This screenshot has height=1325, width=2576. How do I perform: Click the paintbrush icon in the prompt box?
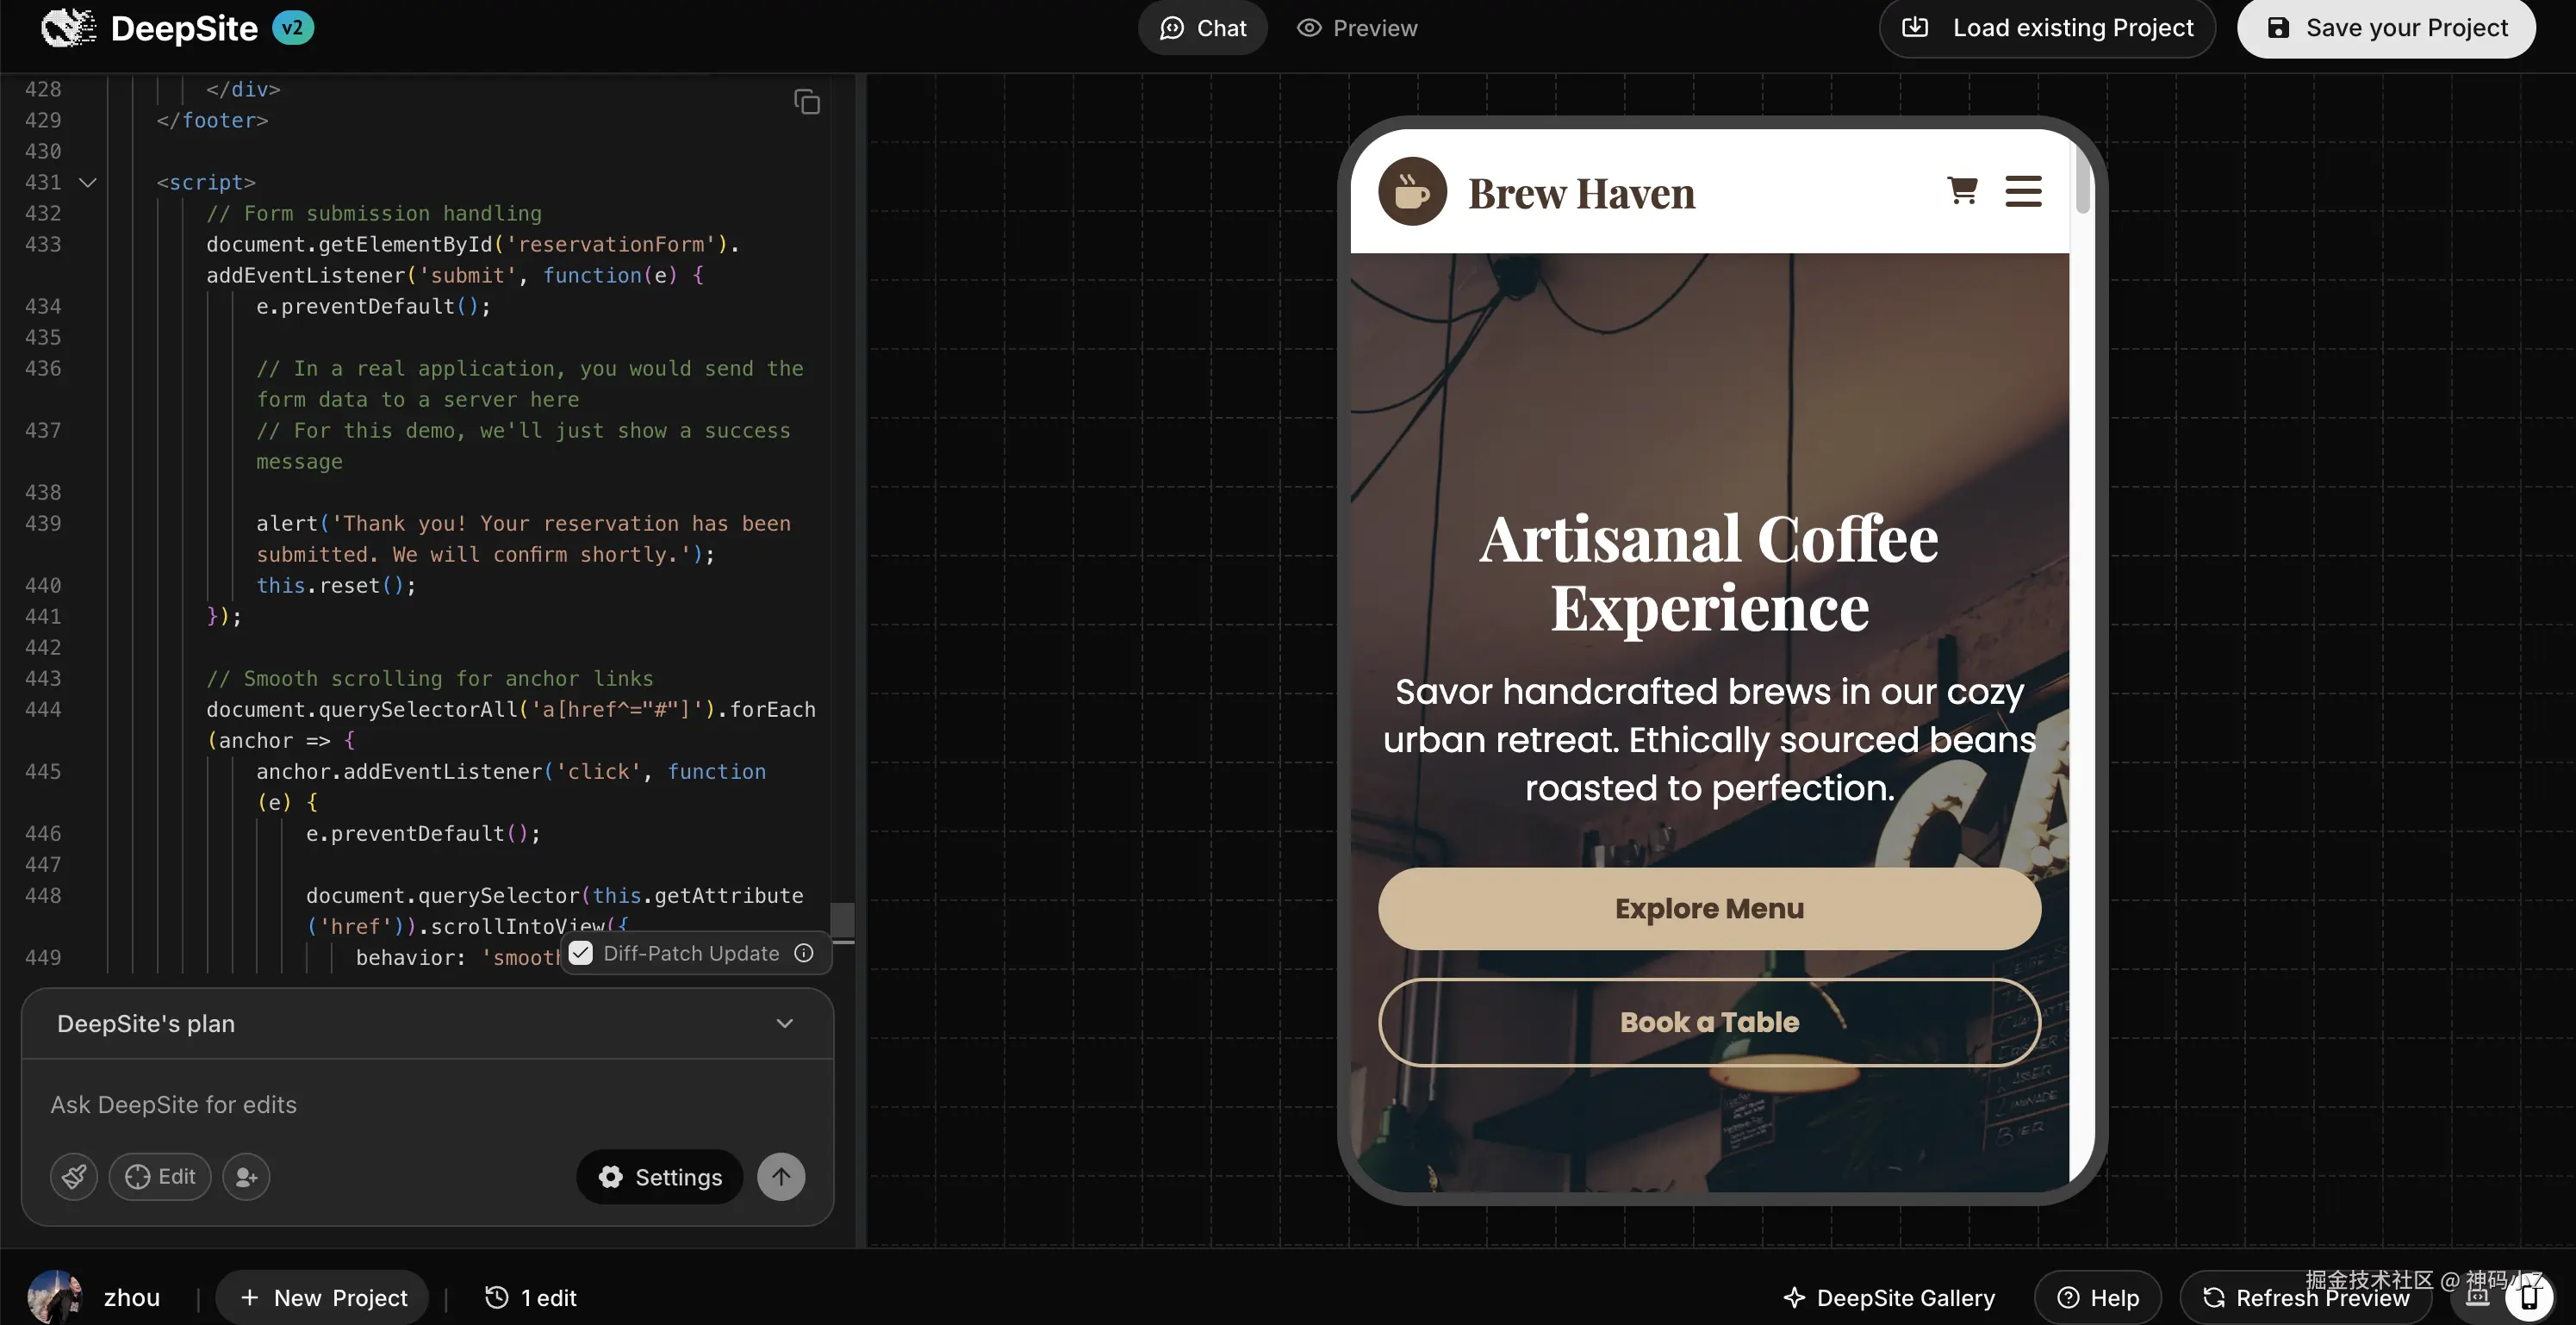(x=74, y=1176)
